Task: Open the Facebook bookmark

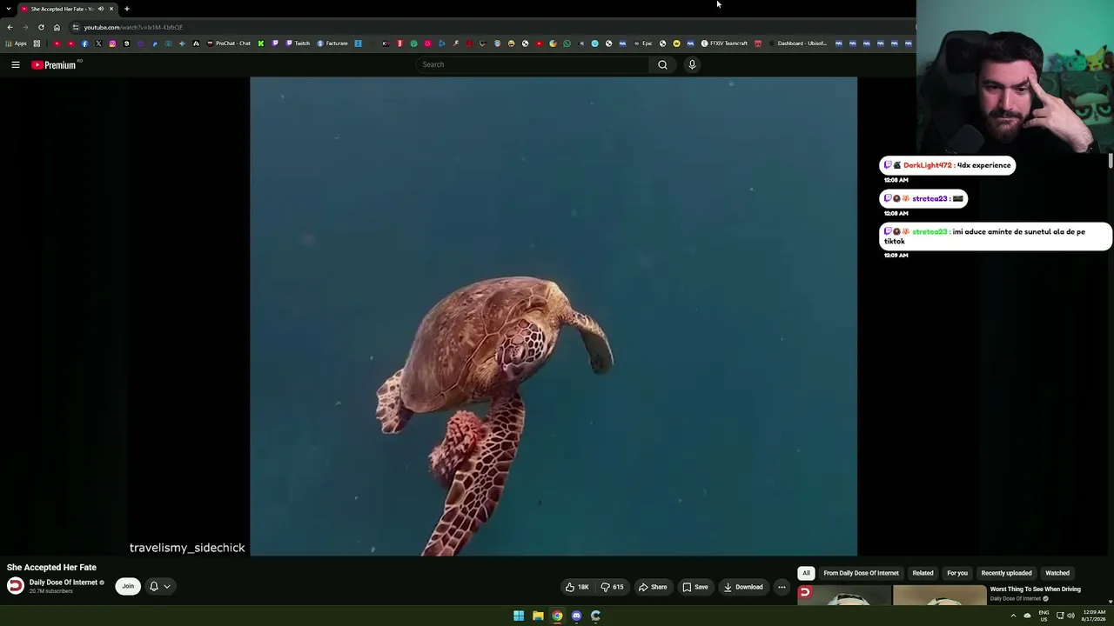Action: point(84,43)
